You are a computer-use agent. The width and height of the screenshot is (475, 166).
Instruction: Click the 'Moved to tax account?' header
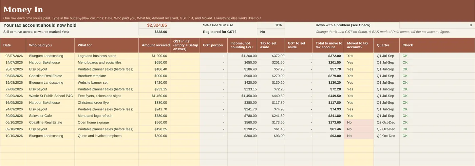point(359,45)
